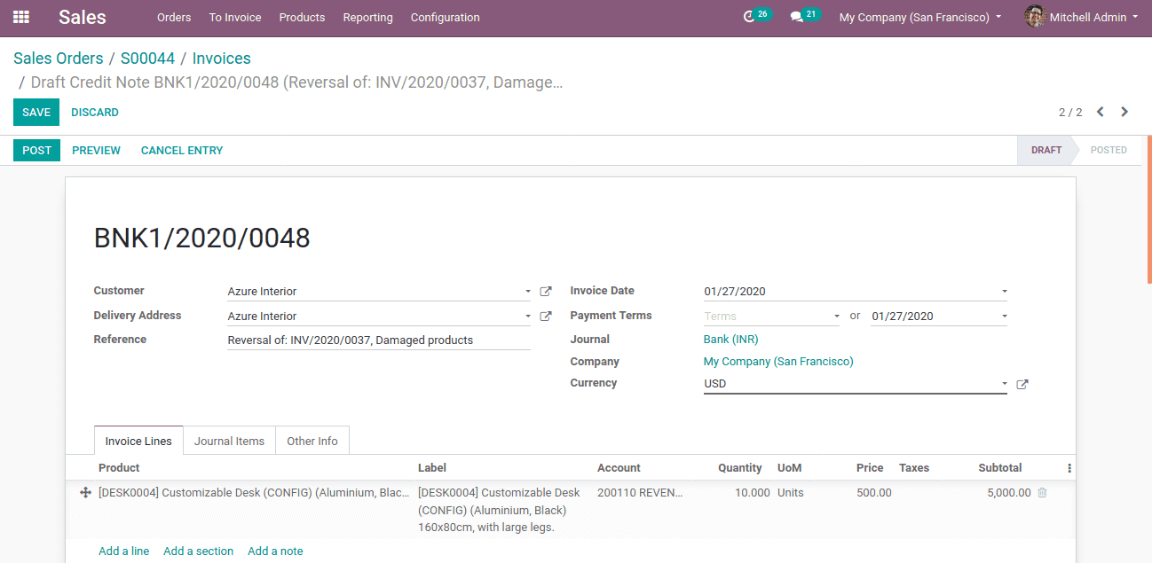
Task: Sort by the Product column header
Action: (119, 468)
